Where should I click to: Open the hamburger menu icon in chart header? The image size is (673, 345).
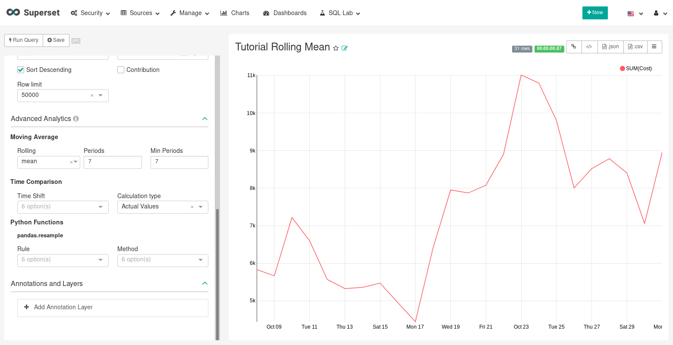pyautogui.click(x=654, y=47)
